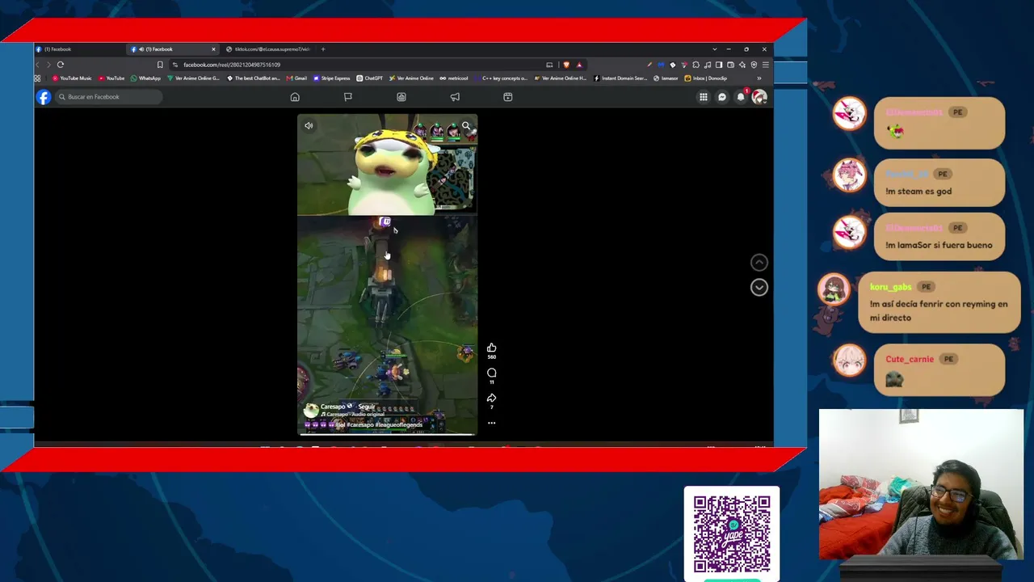Open the ChatGPT bookmark
This screenshot has width=1034, height=582.
(370, 78)
